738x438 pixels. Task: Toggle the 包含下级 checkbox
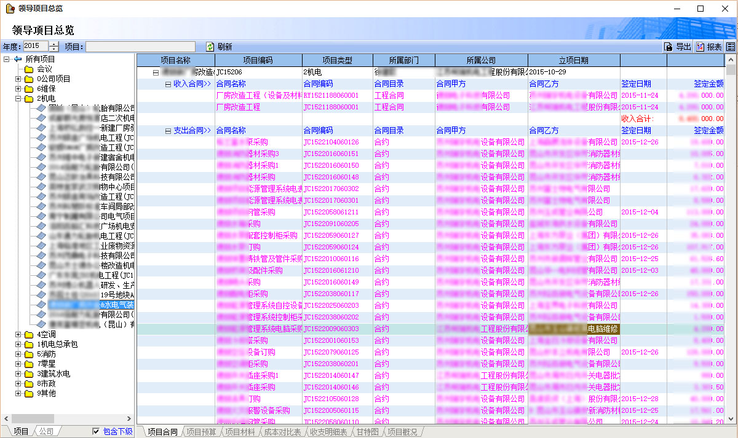[96, 431]
